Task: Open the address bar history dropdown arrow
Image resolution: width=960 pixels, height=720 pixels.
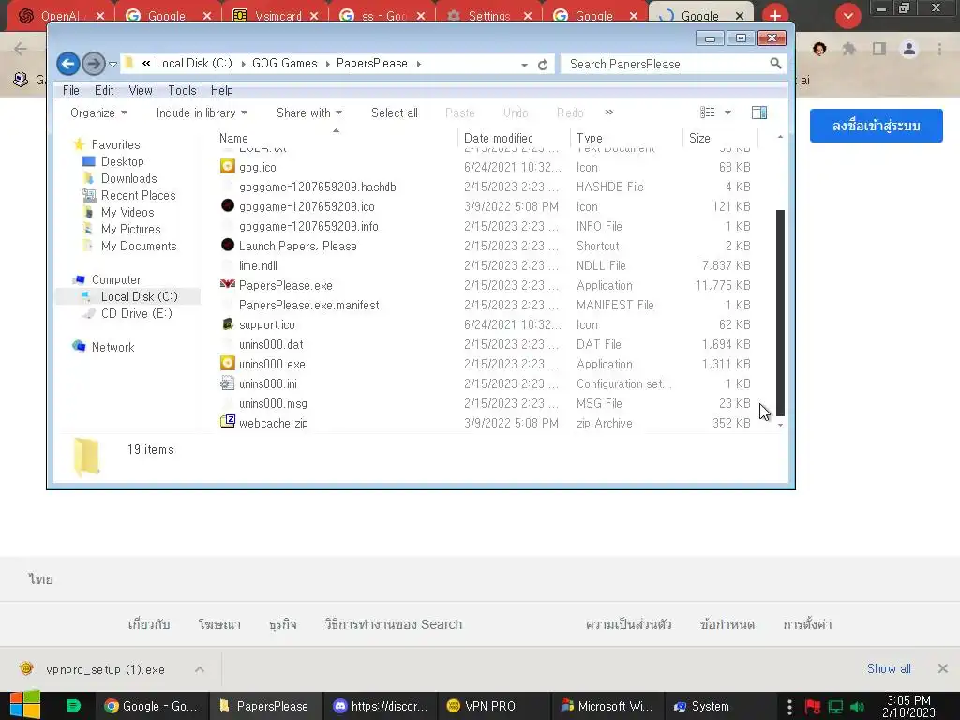Action: point(524,65)
